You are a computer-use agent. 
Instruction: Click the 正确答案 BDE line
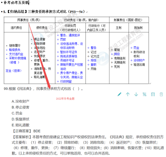click(26, 131)
